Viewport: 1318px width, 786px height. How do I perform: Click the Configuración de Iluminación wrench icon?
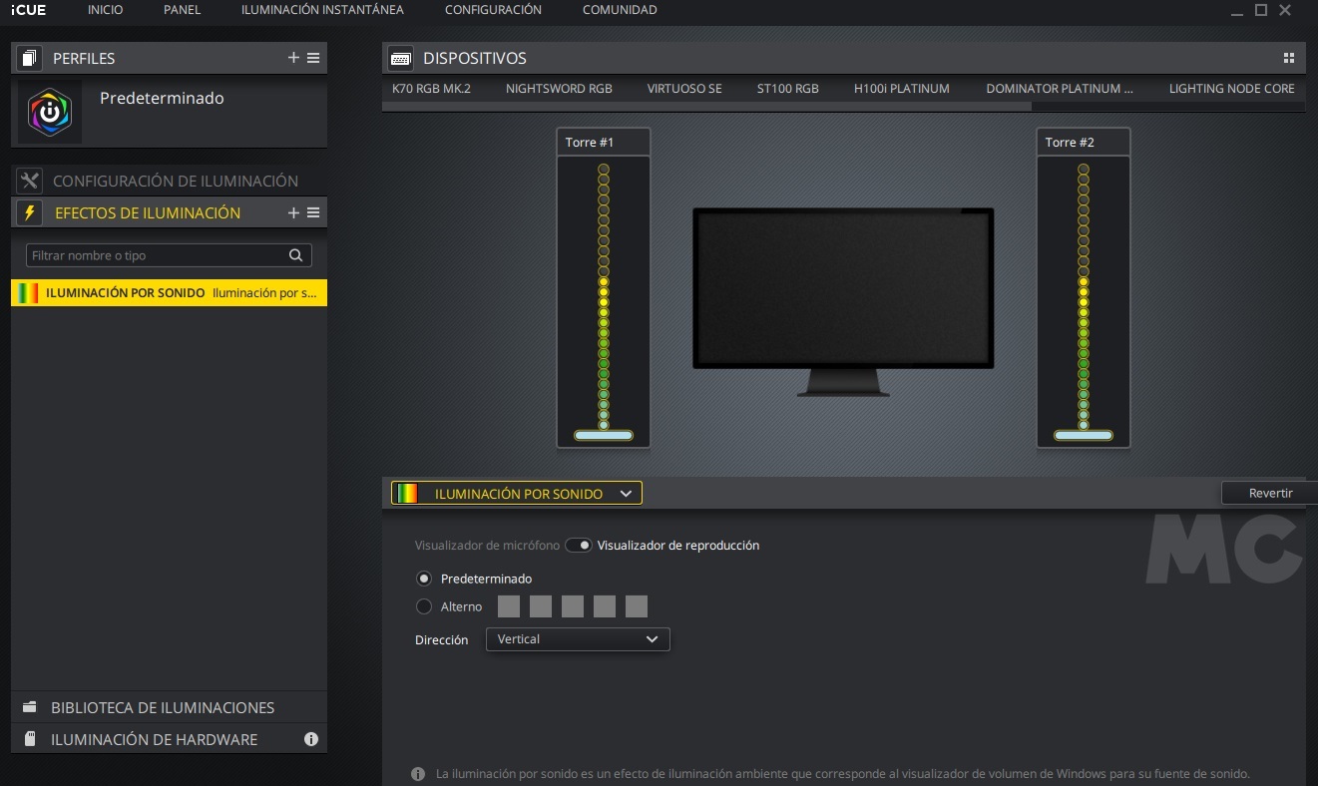[30, 181]
